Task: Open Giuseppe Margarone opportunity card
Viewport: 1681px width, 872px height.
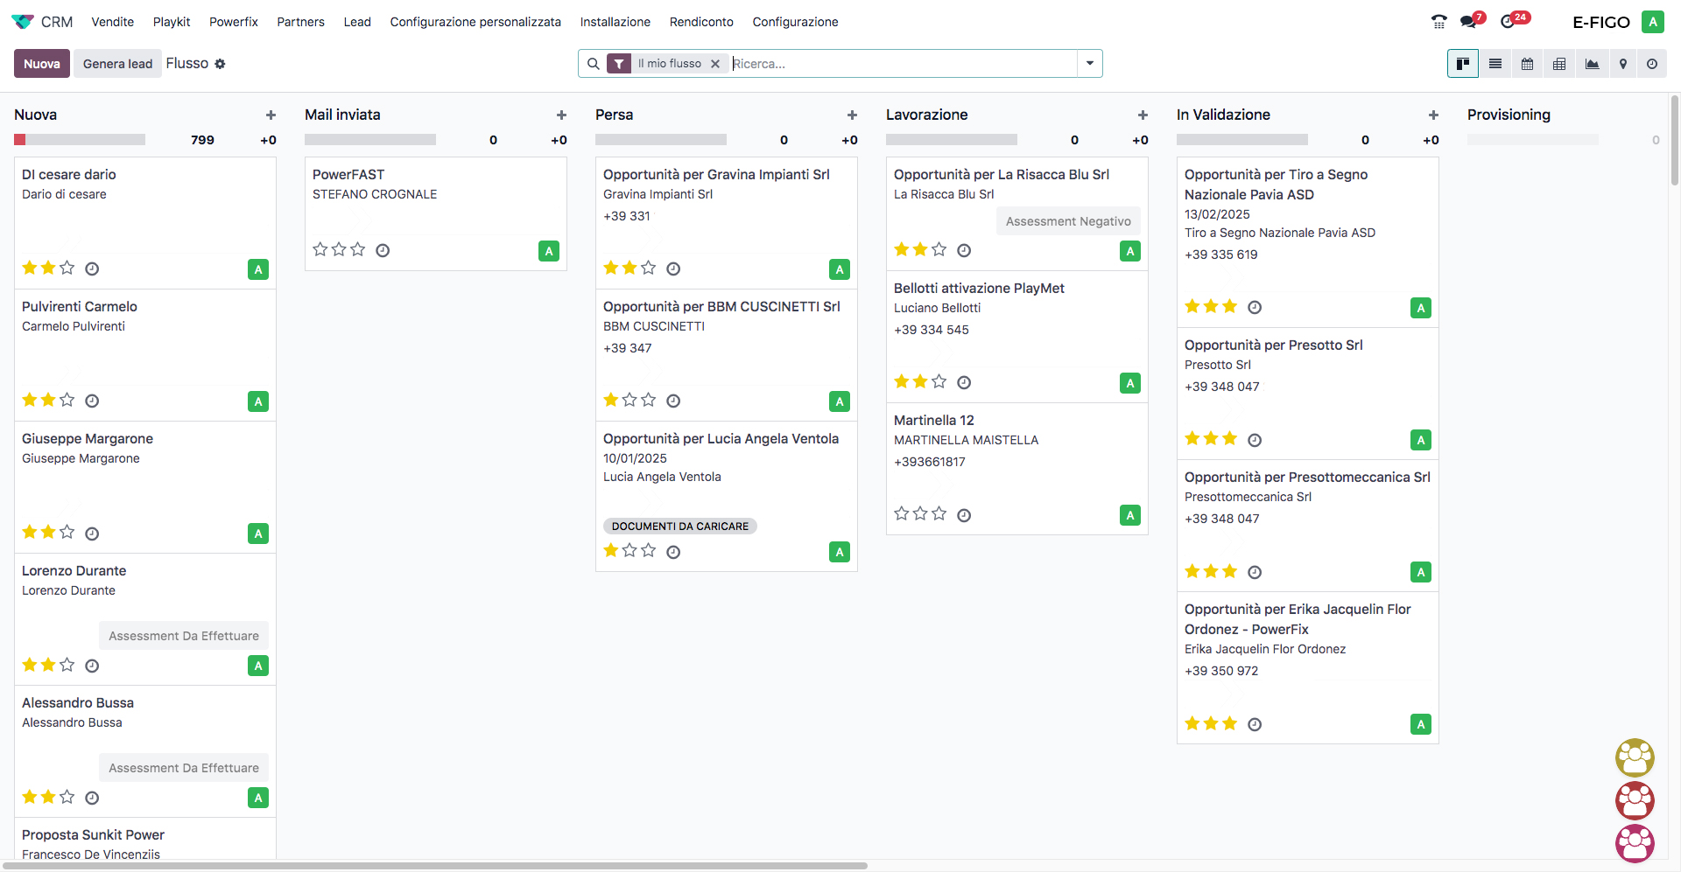Action: (145, 487)
